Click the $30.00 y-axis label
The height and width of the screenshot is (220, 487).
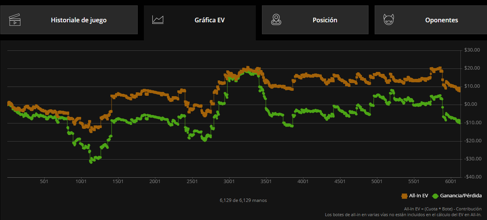472,50
